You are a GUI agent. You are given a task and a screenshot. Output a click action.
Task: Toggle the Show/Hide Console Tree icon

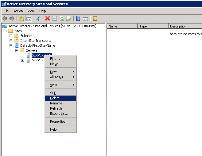pyautogui.click(x=29, y=18)
